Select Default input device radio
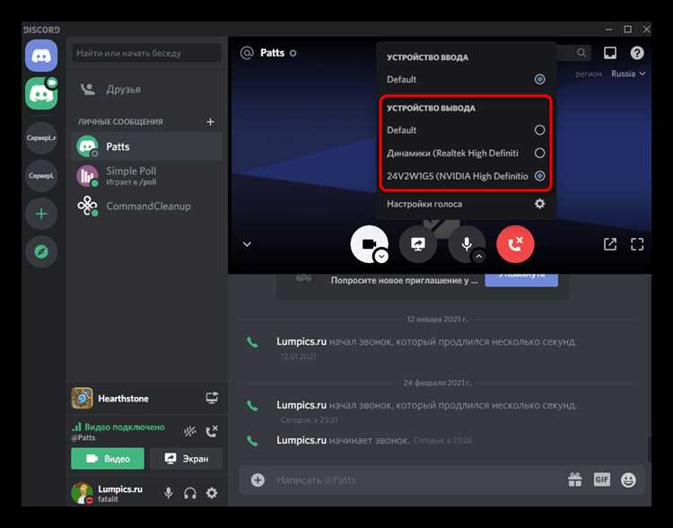673x528 pixels. tap(539, 79)
